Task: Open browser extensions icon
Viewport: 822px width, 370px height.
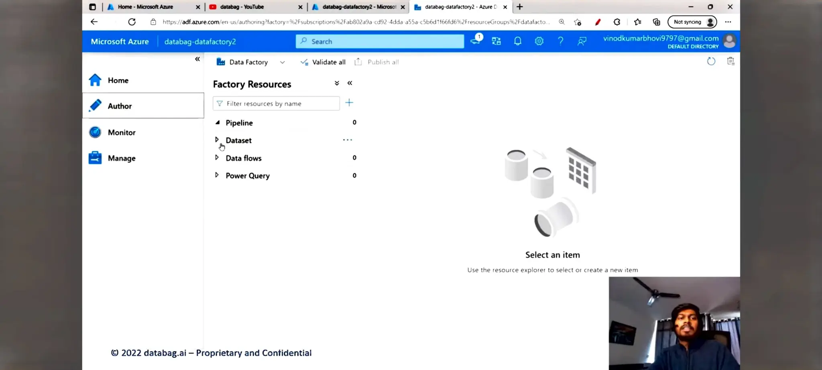Action: [x=617, y=22]
